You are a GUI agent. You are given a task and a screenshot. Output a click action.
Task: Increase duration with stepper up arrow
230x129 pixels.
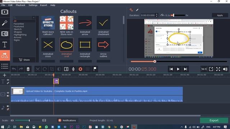(157, 14)
